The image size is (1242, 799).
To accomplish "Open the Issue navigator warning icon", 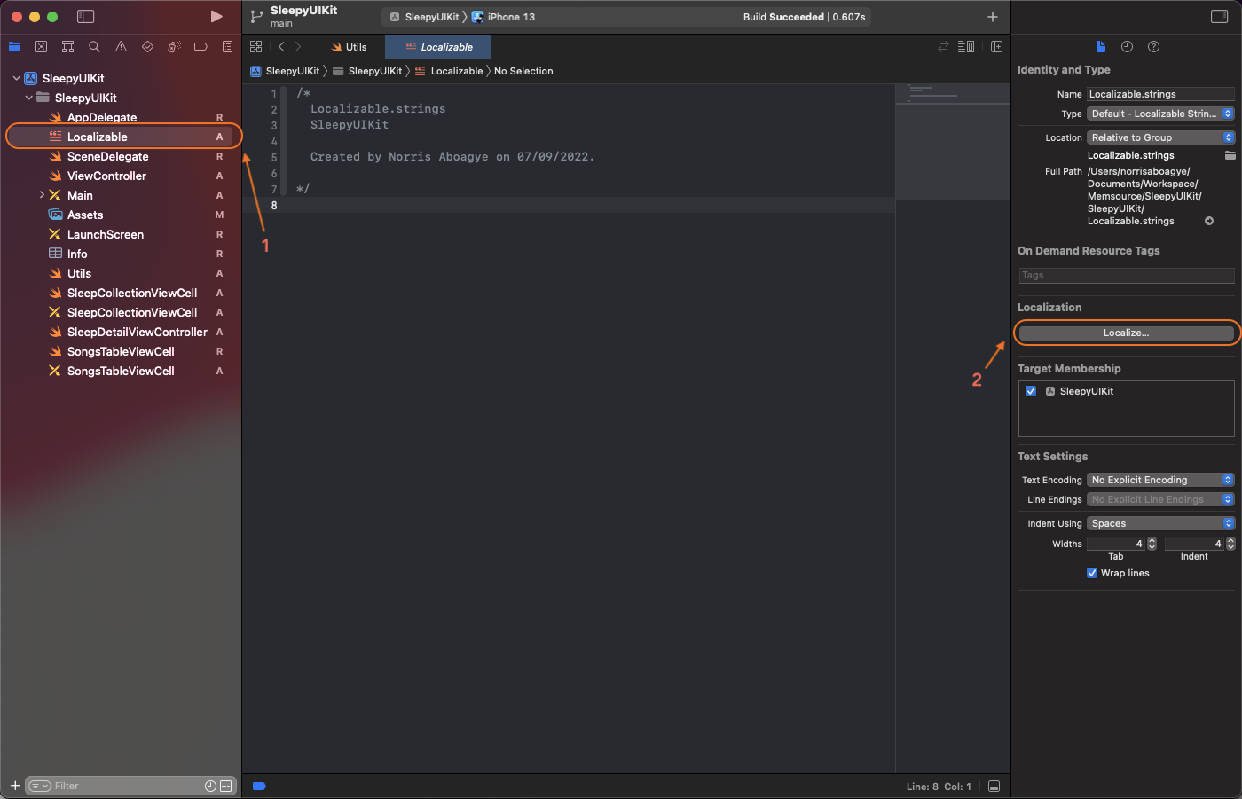I will (x=121, y=47).
